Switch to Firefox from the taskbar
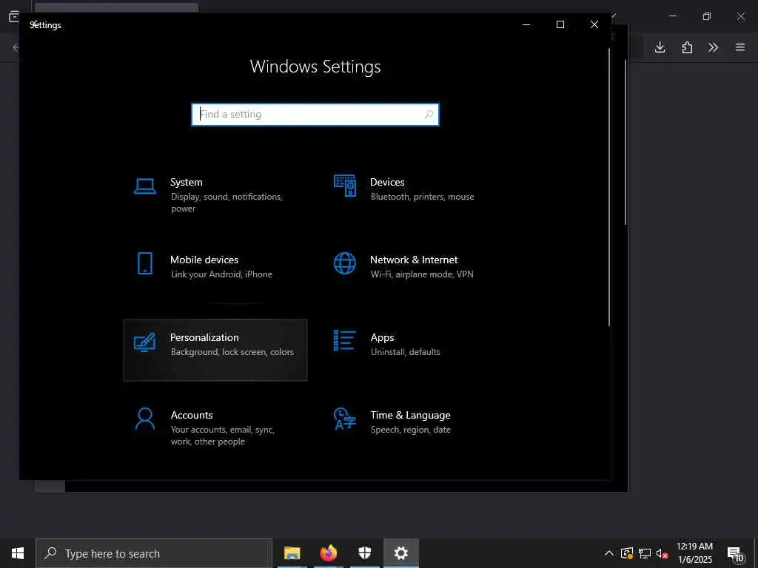 click(328, 553)
